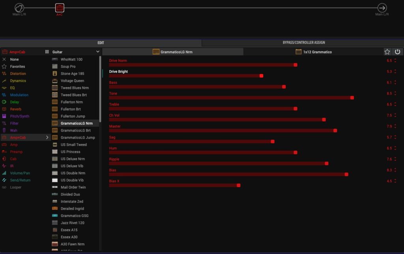This screenshot has height=254, width=404.
Task: Choose the Reverb effect category
Action: coord(16,109)
